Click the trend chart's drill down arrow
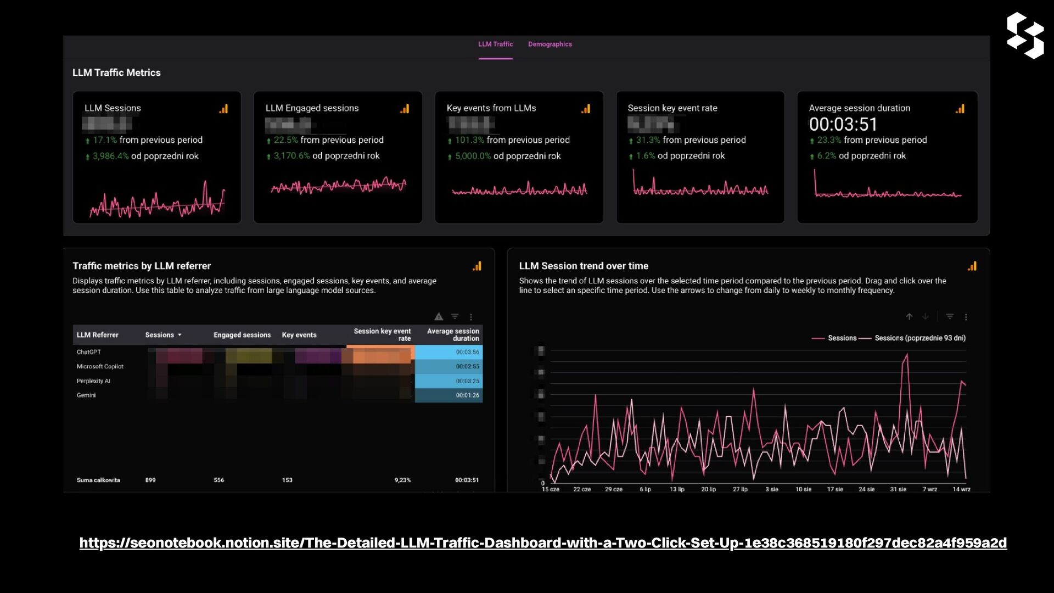Viewport: 1054px width, 593px height. pos(926,317)
